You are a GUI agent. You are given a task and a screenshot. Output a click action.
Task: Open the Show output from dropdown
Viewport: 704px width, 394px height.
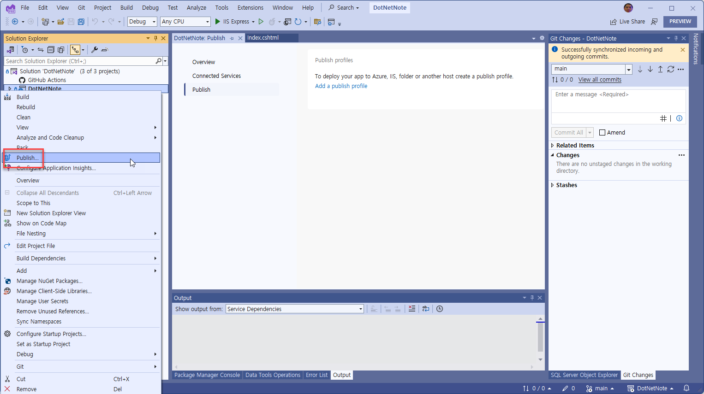pos(360,309)
